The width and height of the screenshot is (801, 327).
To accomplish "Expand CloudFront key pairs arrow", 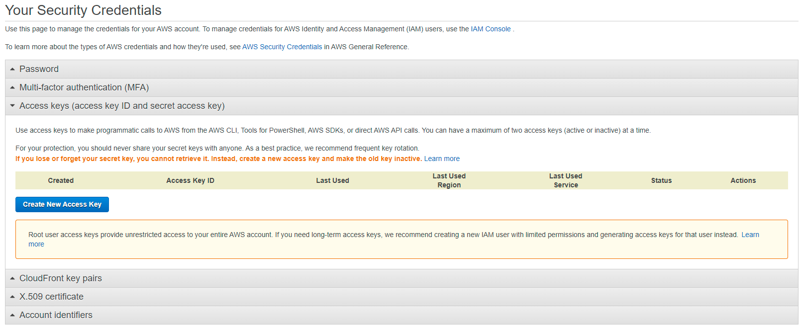I will (x=12, y=278).
